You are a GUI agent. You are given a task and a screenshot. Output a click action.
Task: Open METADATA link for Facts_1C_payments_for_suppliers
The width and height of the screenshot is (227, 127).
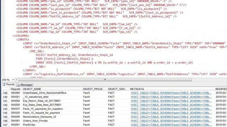(x=171, y=109)
